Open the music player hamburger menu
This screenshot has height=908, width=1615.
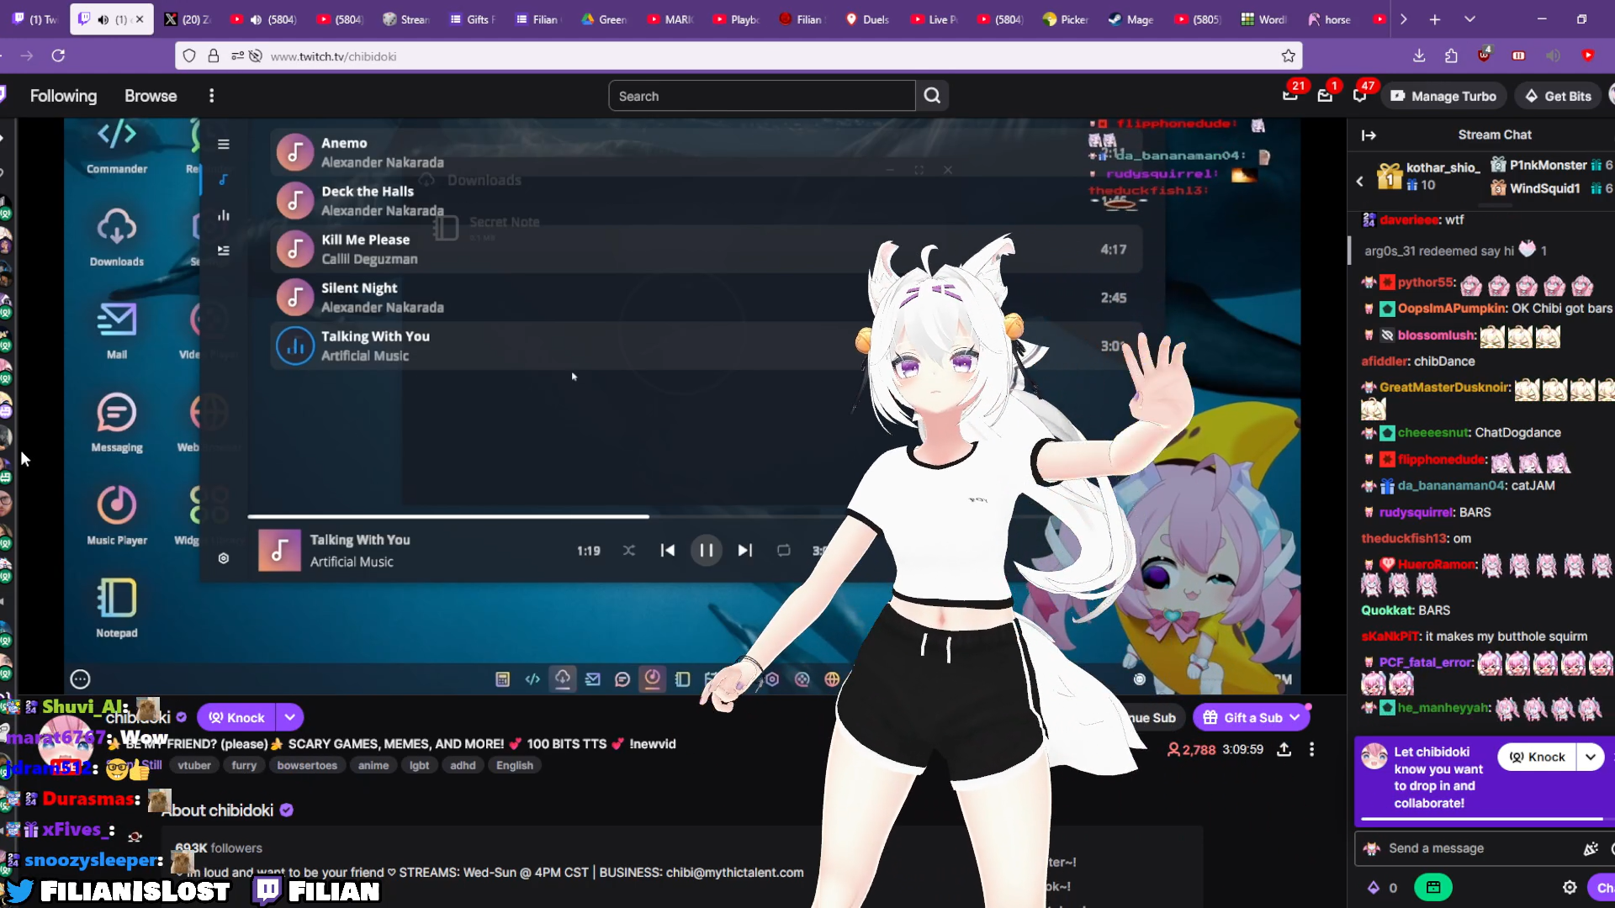click(x=224, y=145)
